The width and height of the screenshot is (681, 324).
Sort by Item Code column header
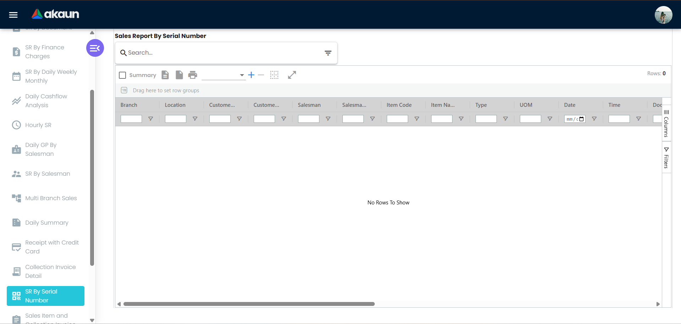[399, 105]
